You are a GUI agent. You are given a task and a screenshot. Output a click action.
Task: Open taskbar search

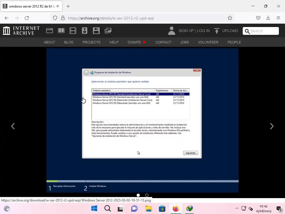pyautogui.click(x=108, y=208)
